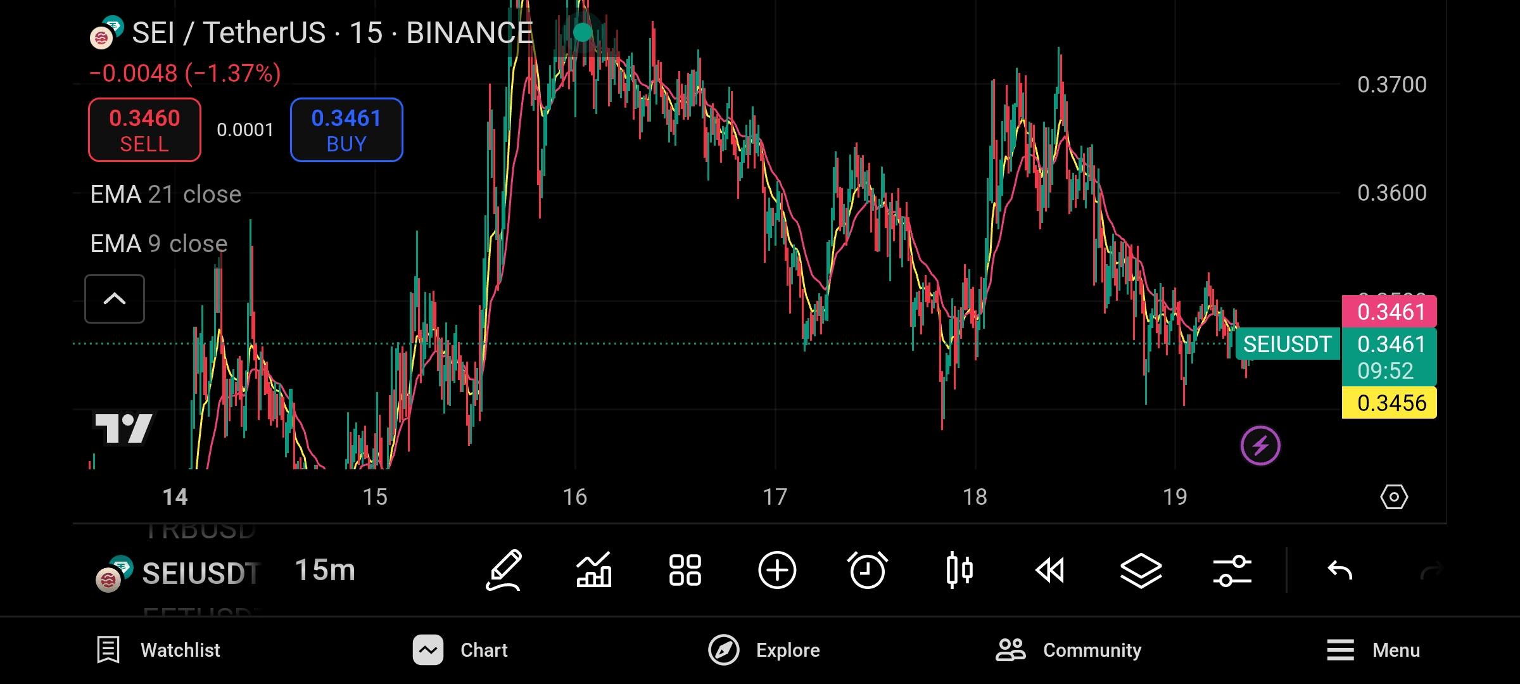Select the EMA 9 close indicator label

pos(159,244)
